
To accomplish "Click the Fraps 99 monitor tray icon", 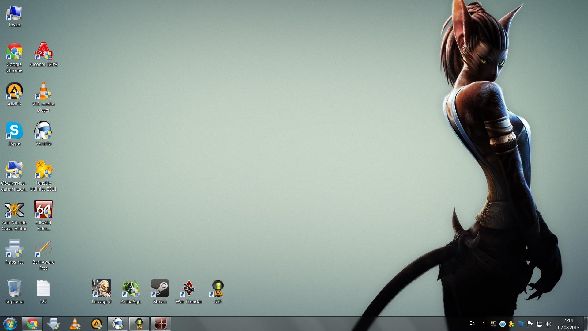I will coord(493,324).
